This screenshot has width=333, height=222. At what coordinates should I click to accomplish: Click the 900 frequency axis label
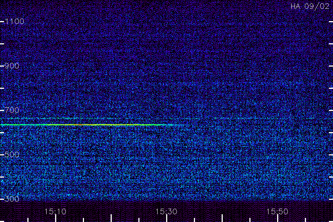(x=12, y=66)
